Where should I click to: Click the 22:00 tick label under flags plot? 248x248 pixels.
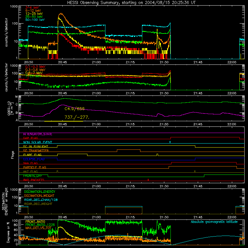(x=232, y=186)
